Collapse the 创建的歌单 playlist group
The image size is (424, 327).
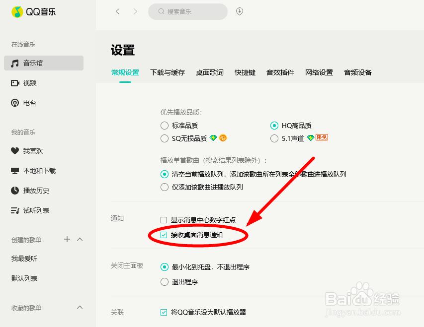(x=80, y=239)
